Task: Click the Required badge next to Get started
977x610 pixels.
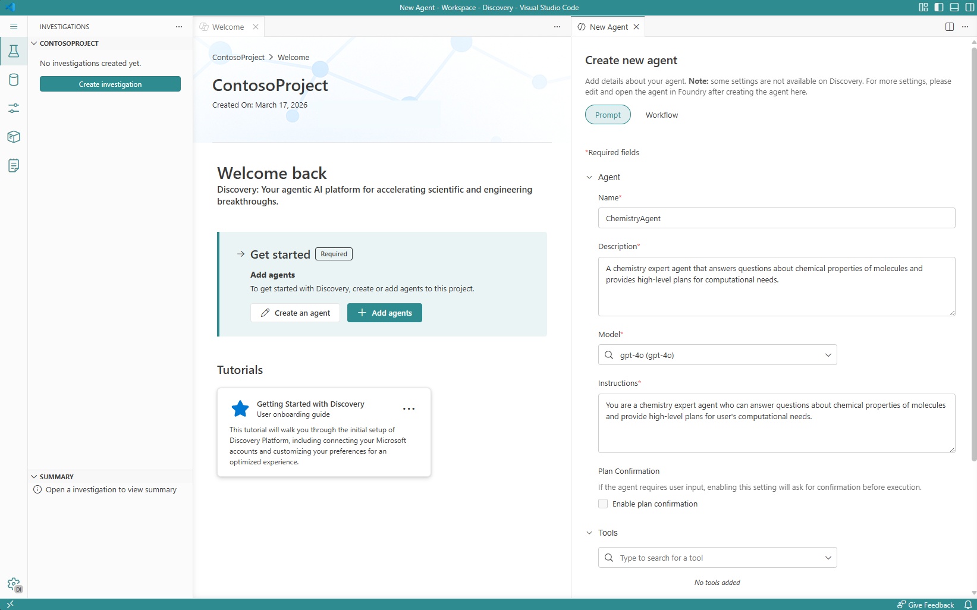Action: tap(334, 254)
